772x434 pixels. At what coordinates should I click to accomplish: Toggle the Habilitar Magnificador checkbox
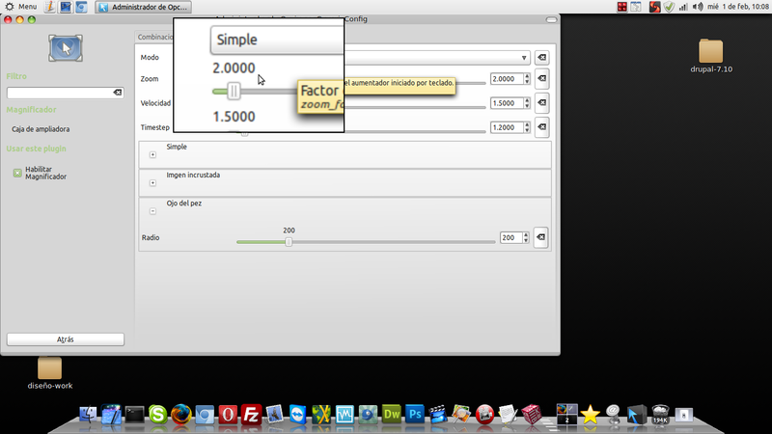[17, 173]
